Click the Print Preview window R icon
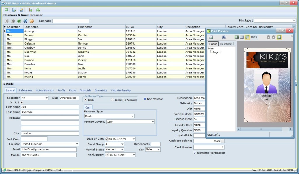This screenshot has width=299, height=174. 208,31
